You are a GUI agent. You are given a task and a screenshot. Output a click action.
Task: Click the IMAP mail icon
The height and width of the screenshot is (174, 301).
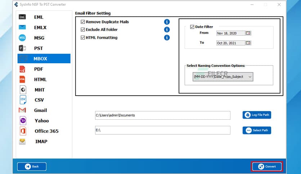coord(22,142)
